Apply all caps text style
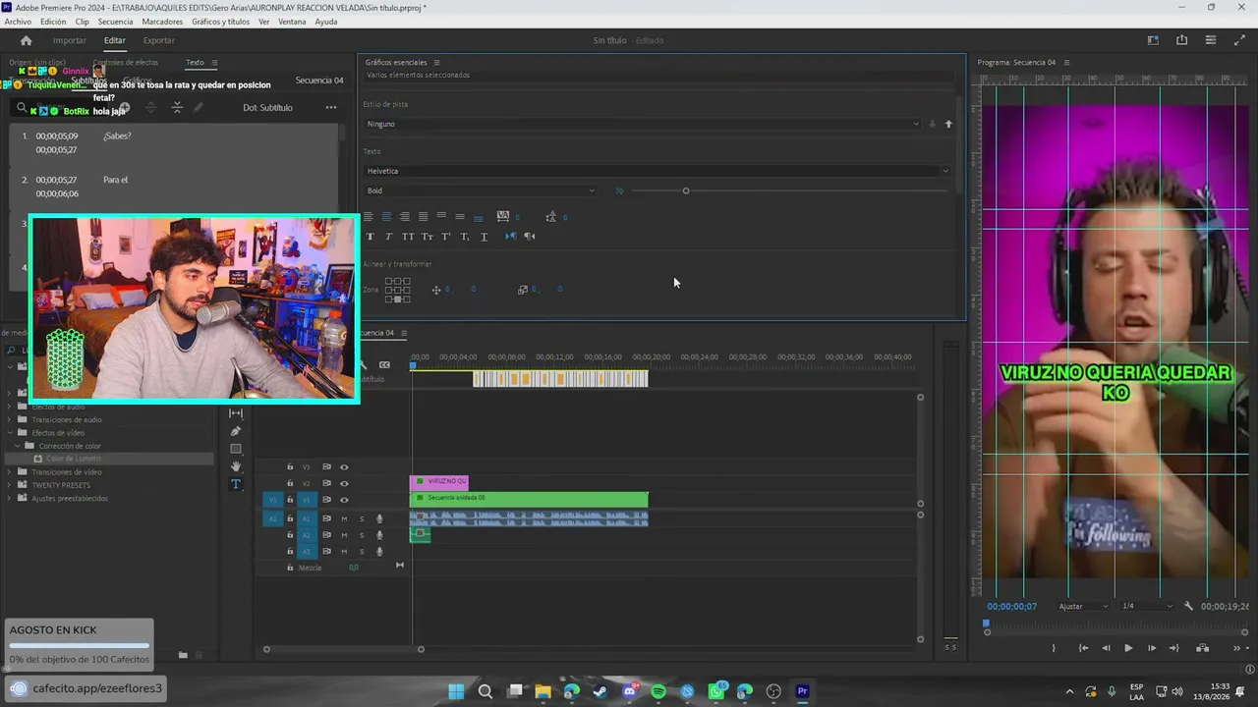Viewport: 1258px width, 707px height. click(x=408, y=237)
